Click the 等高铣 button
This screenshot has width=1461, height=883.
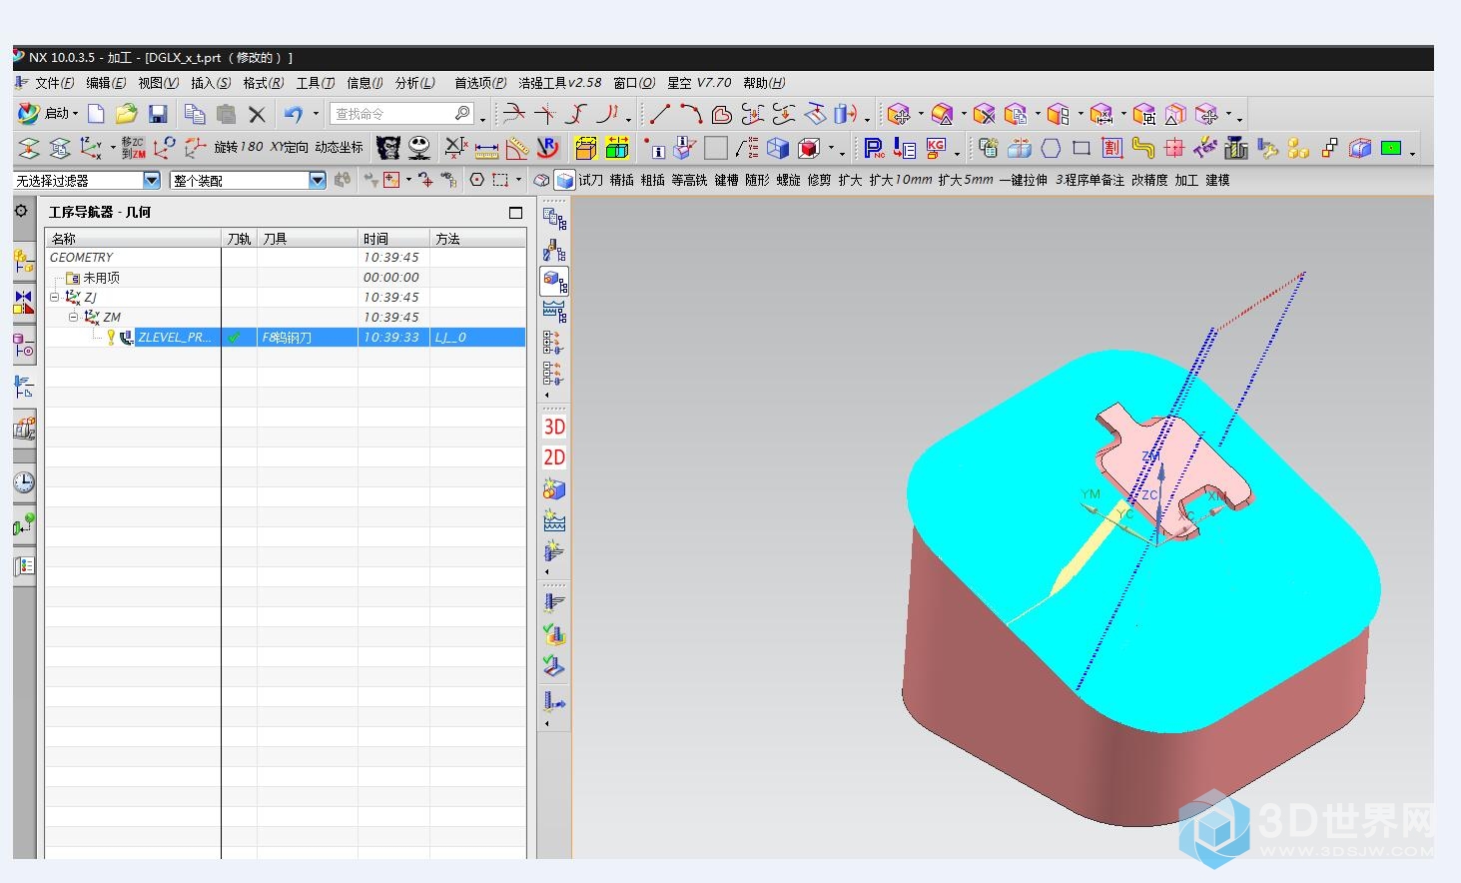689,181
